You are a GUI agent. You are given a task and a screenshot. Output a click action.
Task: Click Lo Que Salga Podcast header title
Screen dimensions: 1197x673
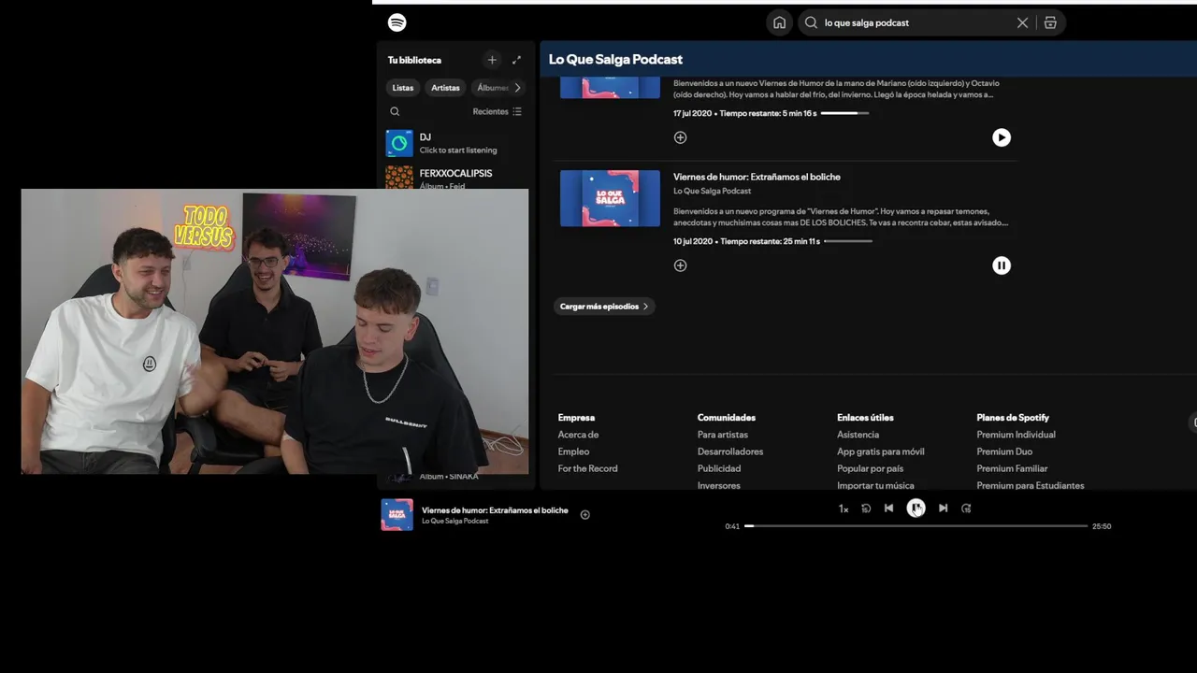615,59
